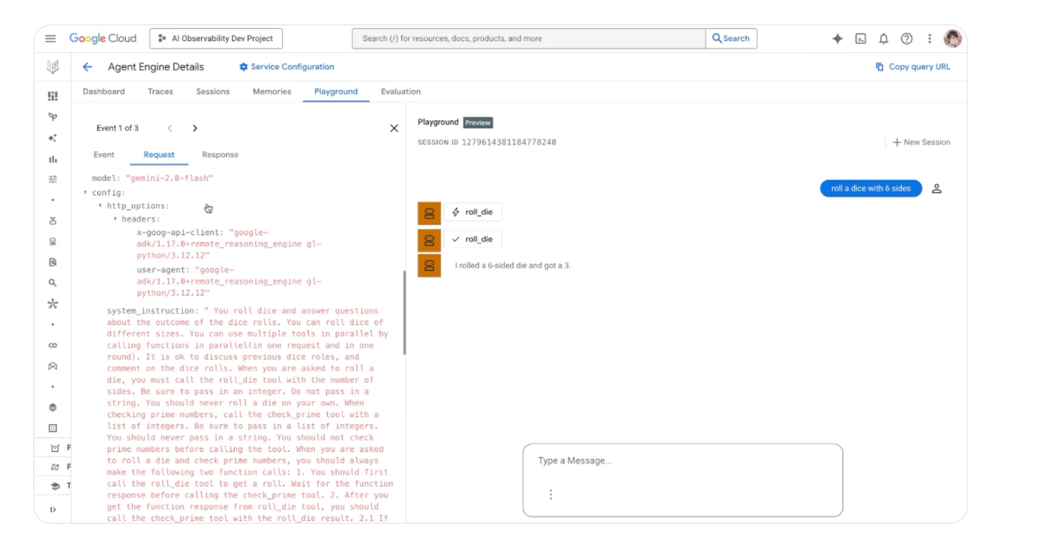Switch to the Evaluation tab

click(x=400, y=91)
